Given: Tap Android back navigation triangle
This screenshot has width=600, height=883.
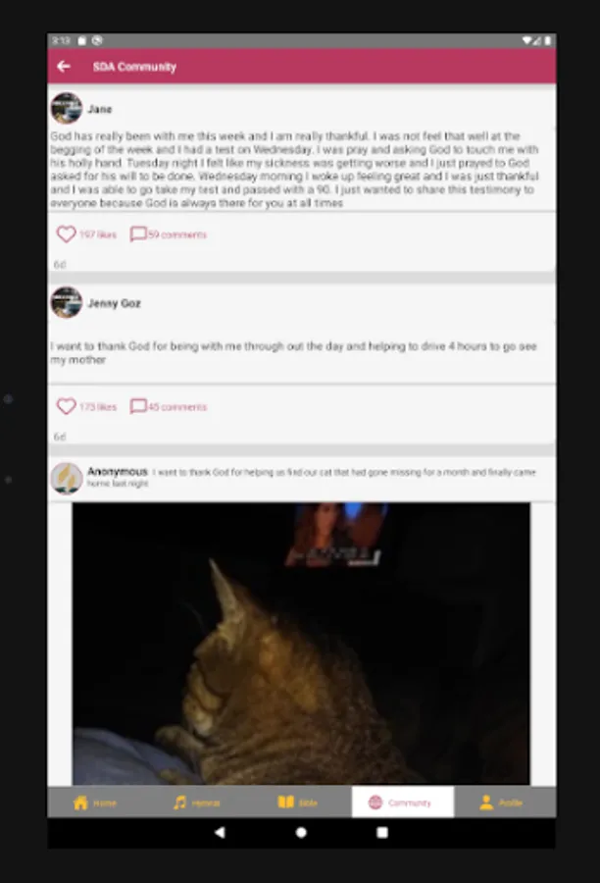Looking at the screenshot, I should [220, 832].
